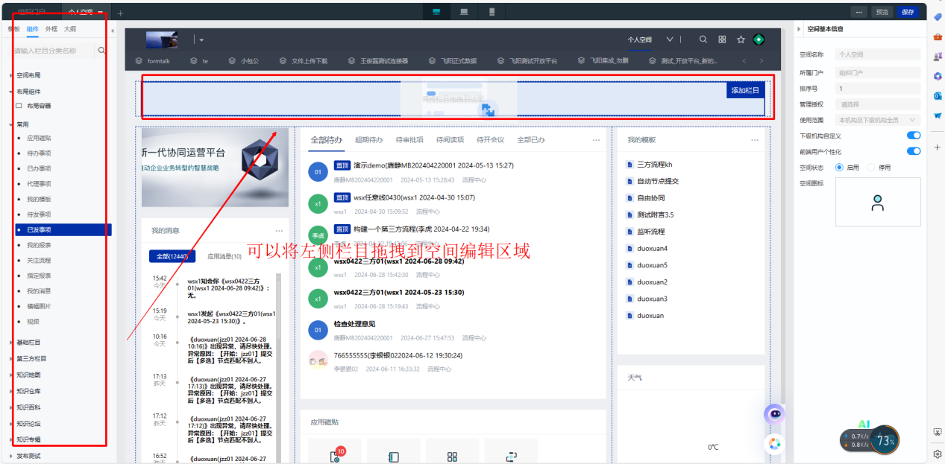The height and width of the screenshot is (464, 945).
Task: Select the 启用 radio button
Action: 839,168
